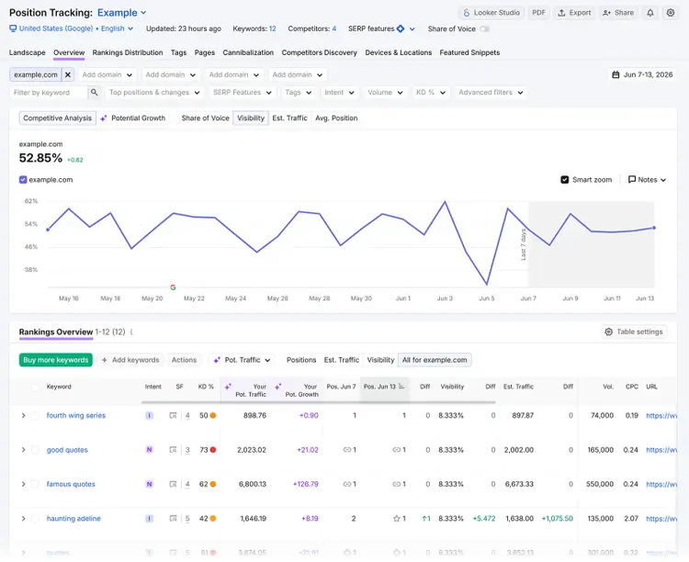
Task: Open the famous quotes keyword link
Action: [71, 484]
